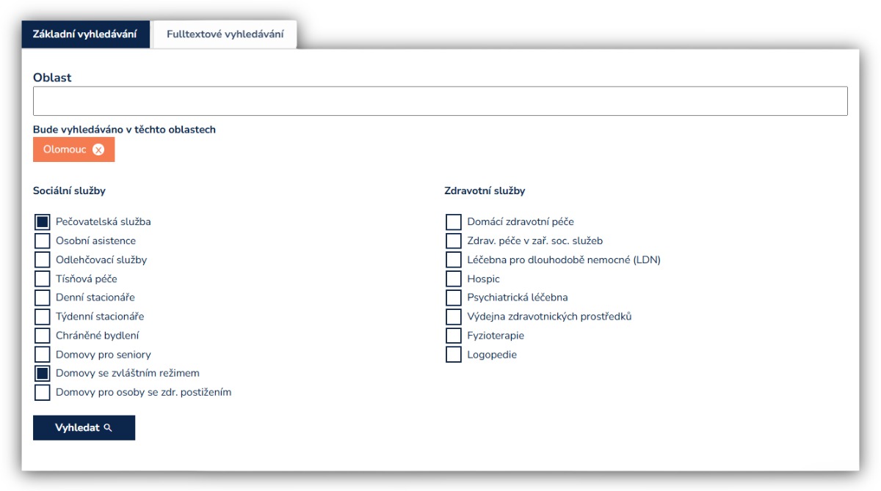Screen dimensions: 881x491
Task: Select the Hospic checkbox
Action: pyautogui.click(x=454, y=279)
